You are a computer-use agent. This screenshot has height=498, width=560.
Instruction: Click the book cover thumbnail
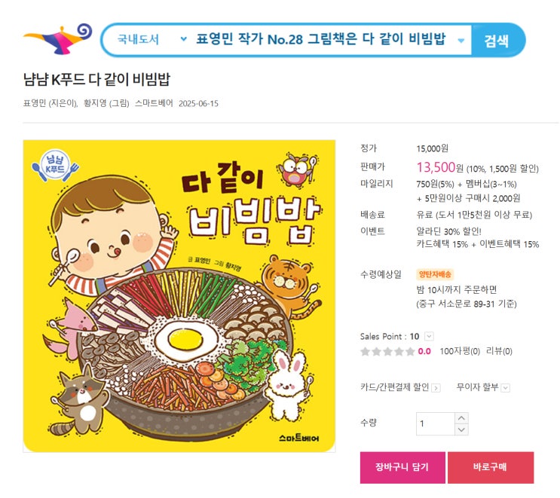pyautogui.click(x=179, y=296)
